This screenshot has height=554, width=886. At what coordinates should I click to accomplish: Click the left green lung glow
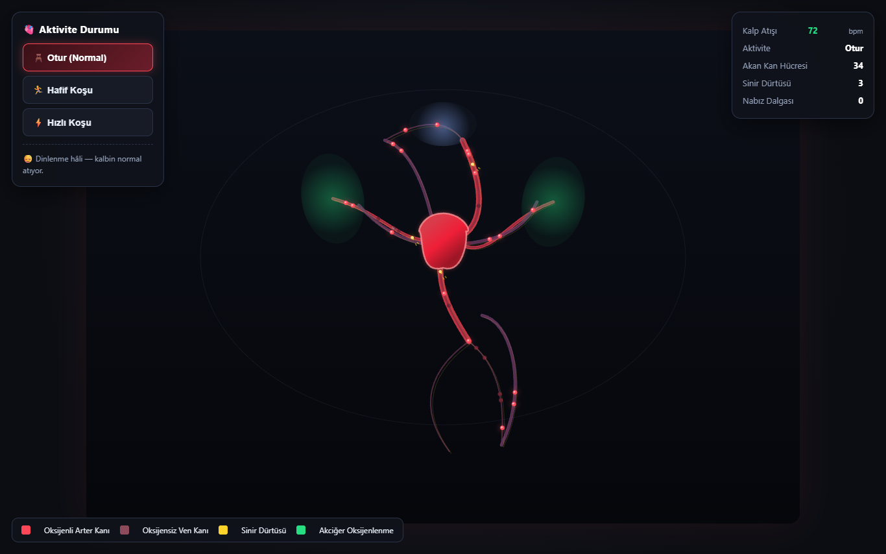coord(333,199)
